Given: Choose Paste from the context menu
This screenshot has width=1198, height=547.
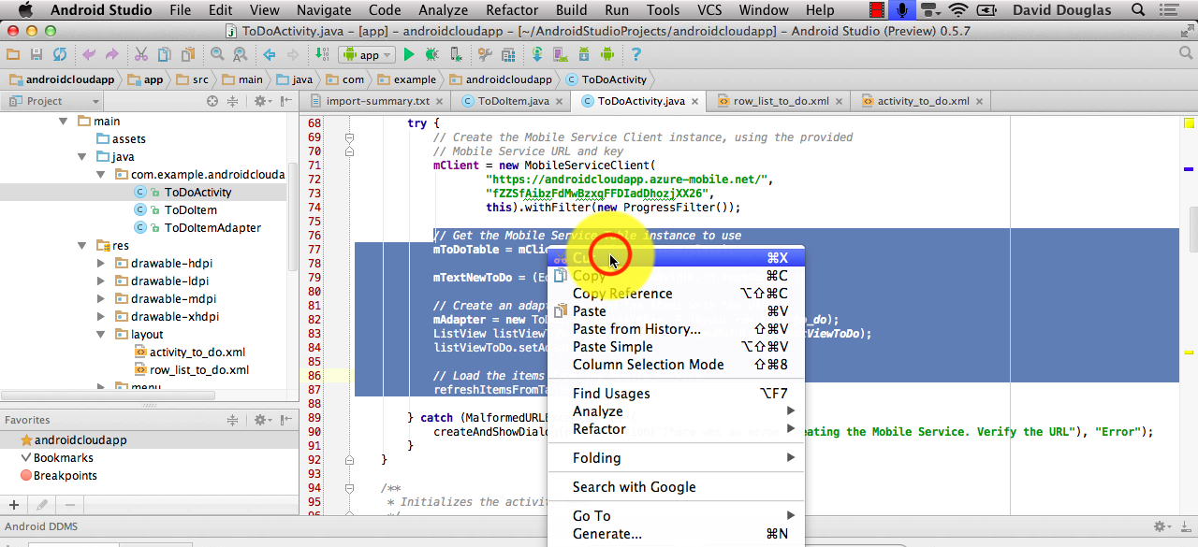Looking at the screenshot, I should [589, 311].
